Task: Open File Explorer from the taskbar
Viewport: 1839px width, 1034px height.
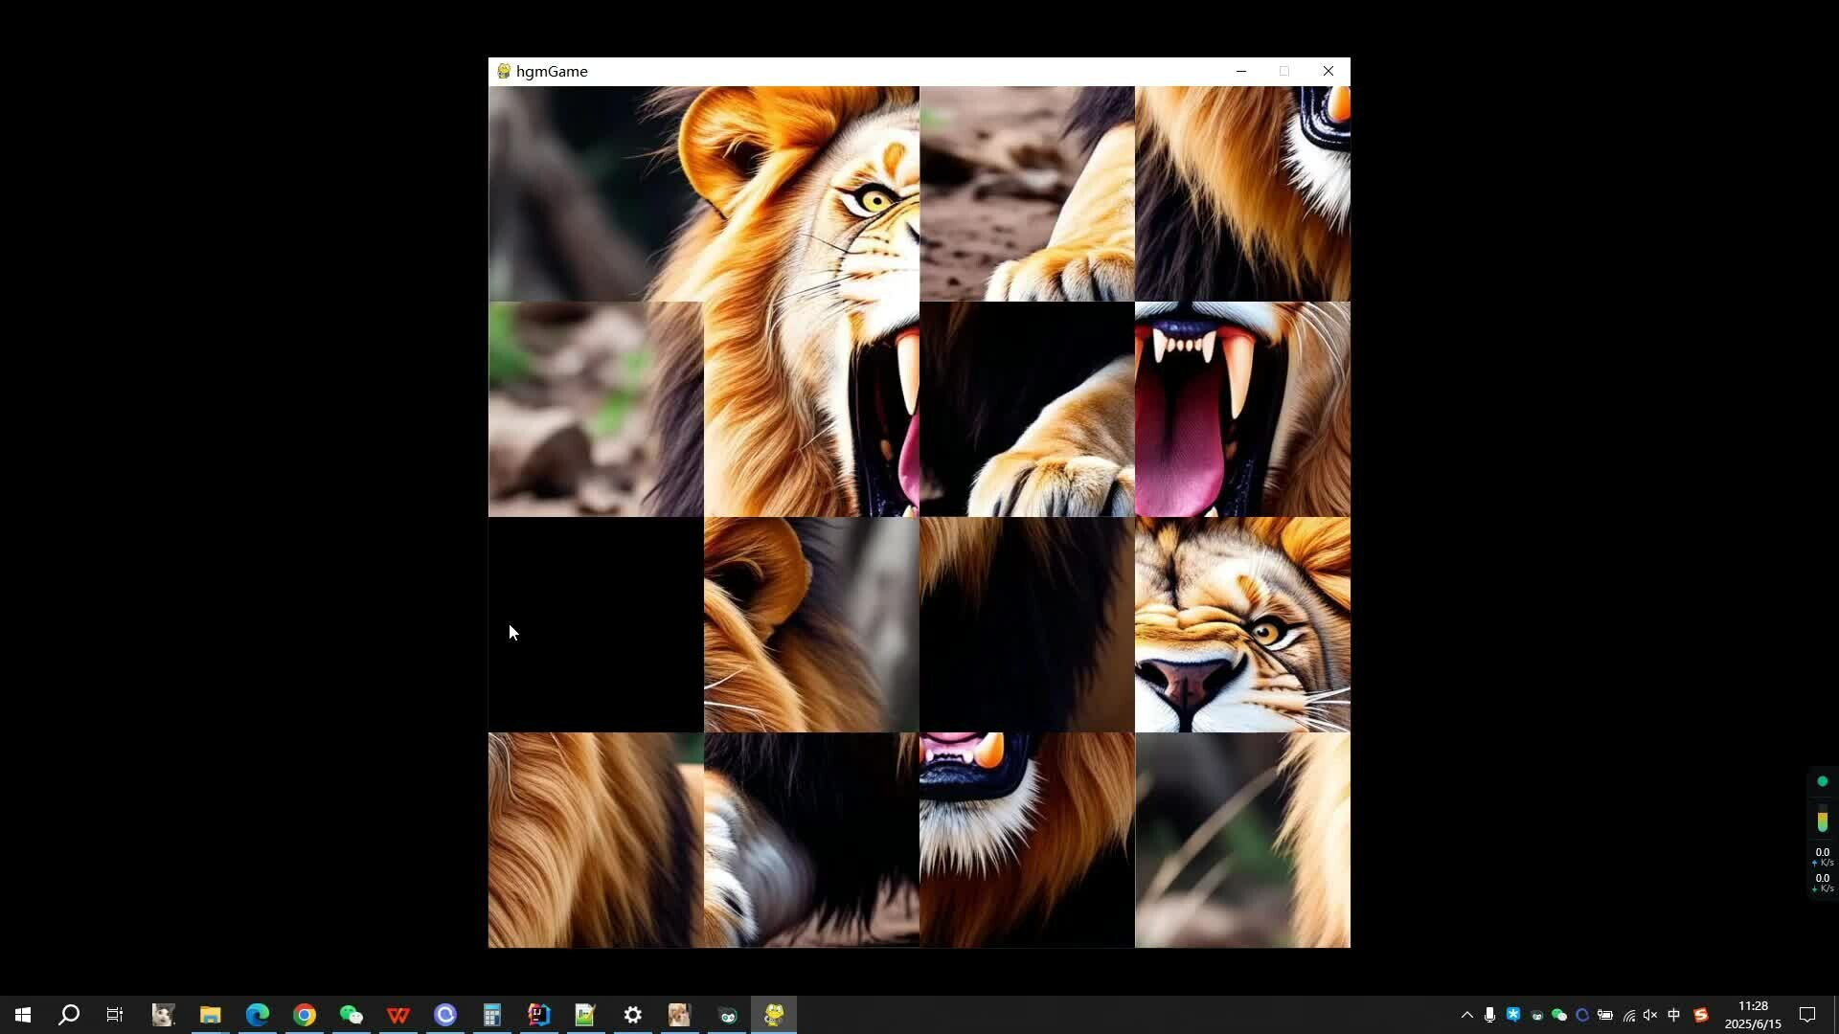Action: coord(211,1015)
